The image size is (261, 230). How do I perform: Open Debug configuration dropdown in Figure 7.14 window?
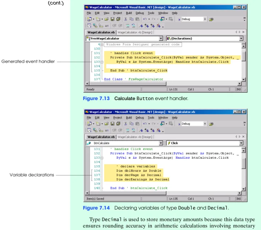click(x=205, y=124)
